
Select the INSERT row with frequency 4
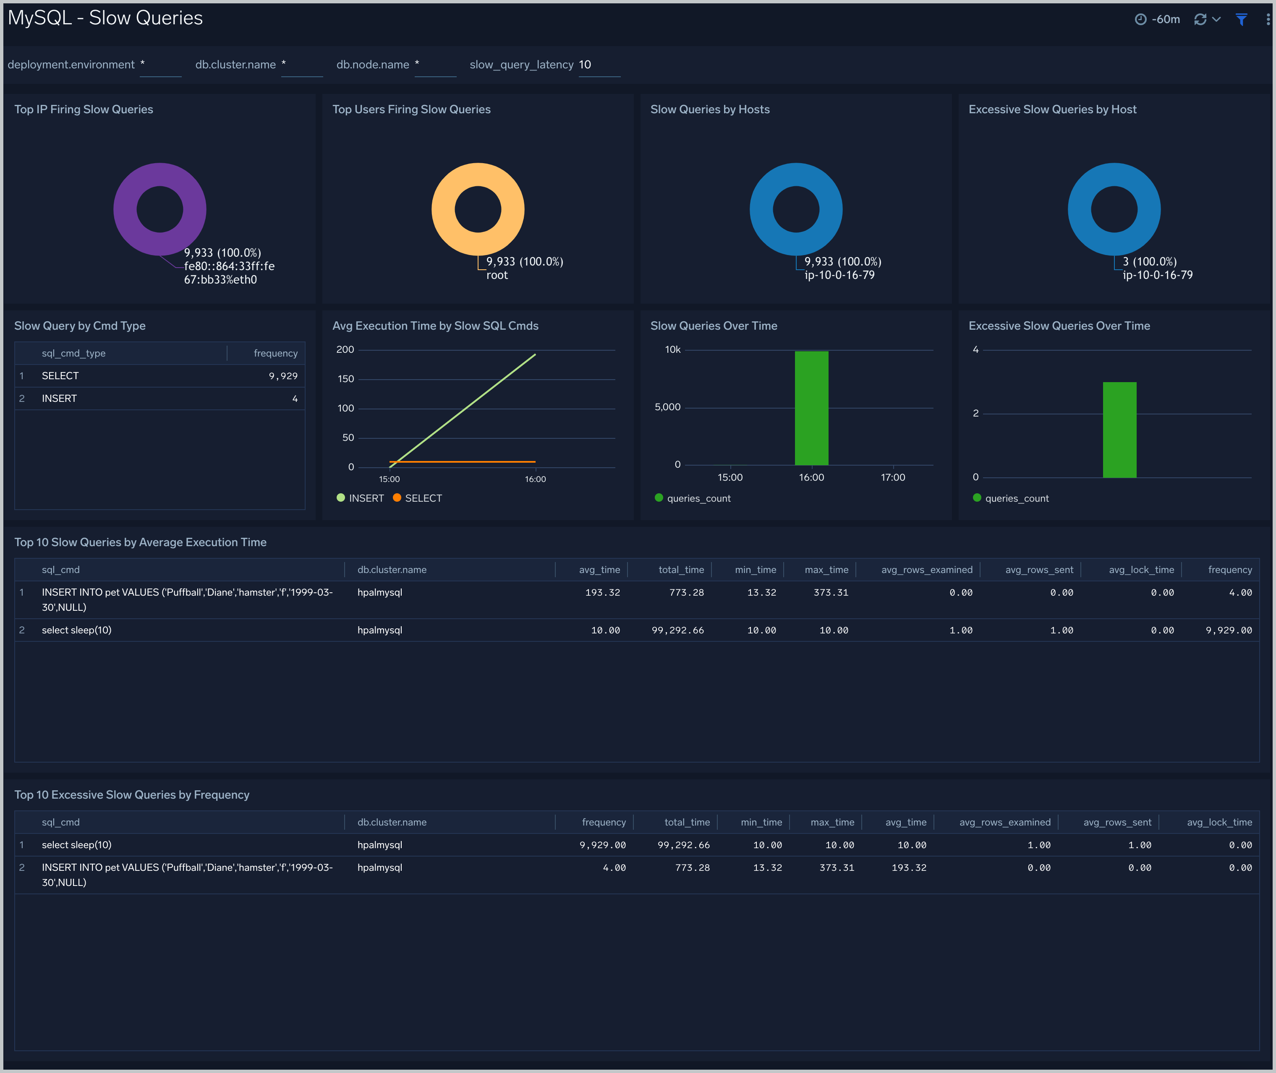click(x=159, y=398)
